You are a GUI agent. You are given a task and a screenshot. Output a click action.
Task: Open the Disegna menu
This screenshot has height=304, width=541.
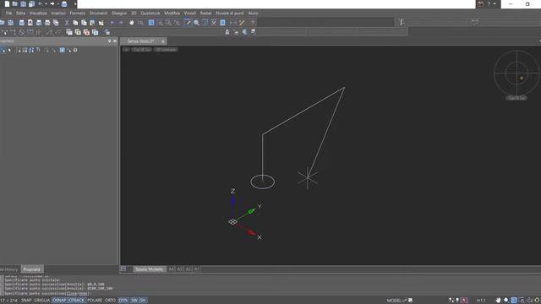coord(119,14)
